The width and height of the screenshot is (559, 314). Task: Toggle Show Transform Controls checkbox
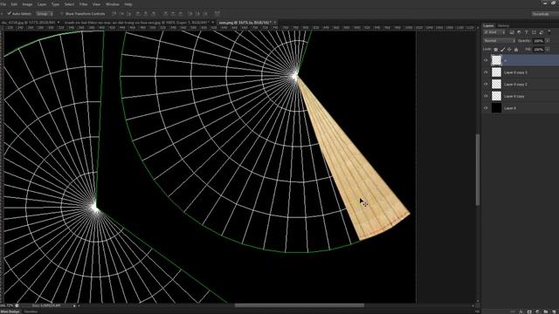click(x=62, y=14)
